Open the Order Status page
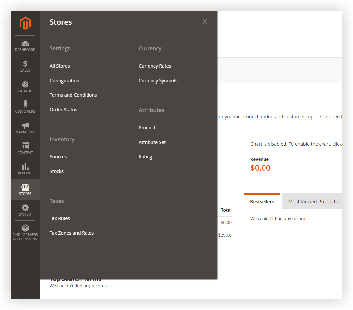The height and width of the screenshot is (310, 353). pyautogui.click(x=63, y=109)
